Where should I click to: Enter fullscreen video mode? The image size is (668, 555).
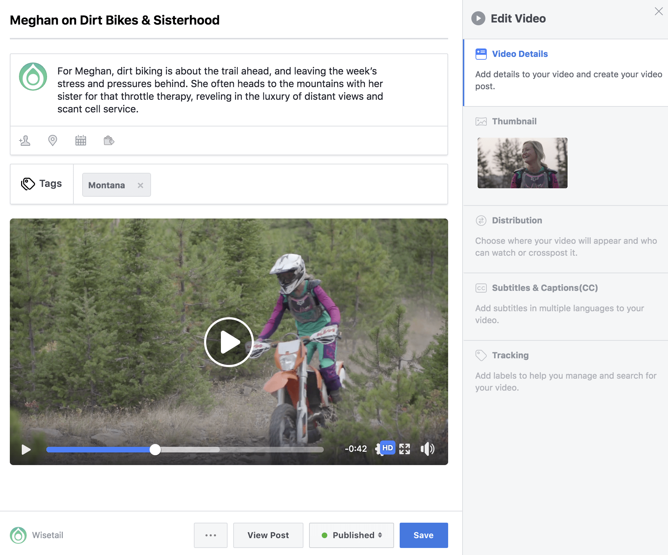click(405, 449)
